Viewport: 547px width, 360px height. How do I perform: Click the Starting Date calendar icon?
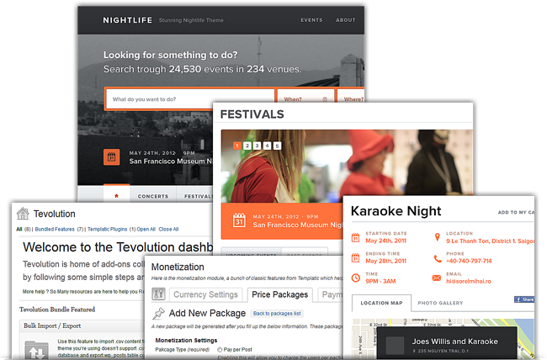pos(355,237)
